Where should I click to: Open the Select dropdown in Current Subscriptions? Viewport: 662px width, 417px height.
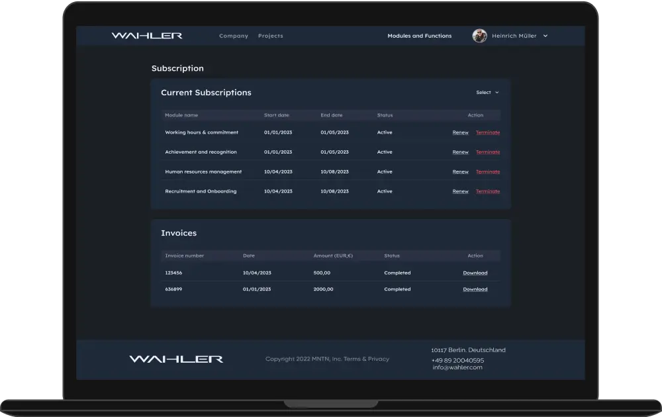pos(487,92)
